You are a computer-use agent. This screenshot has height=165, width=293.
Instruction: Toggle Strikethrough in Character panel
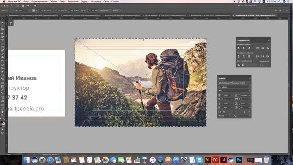[x=249, y=112]
